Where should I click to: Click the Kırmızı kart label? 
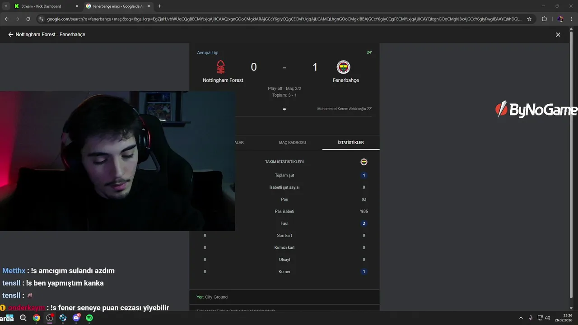pyautogui.click(x=284, y=248)
